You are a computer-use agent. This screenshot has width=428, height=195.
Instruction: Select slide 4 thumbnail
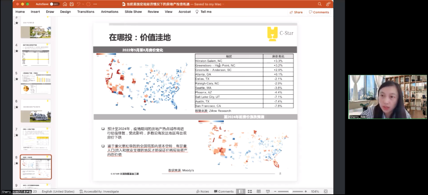[x=36, y=55]
